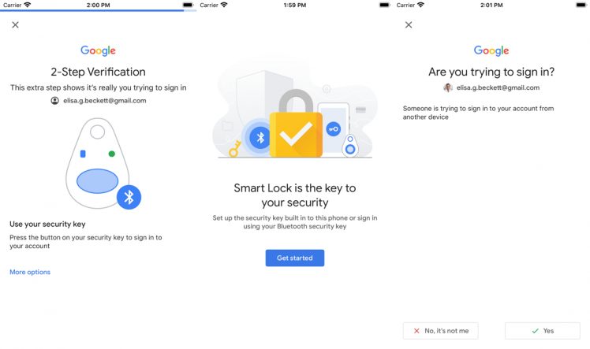Open More options link

[30, 273]
